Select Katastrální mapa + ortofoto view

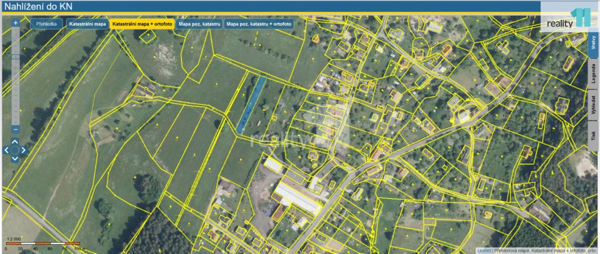pos(142,24)
